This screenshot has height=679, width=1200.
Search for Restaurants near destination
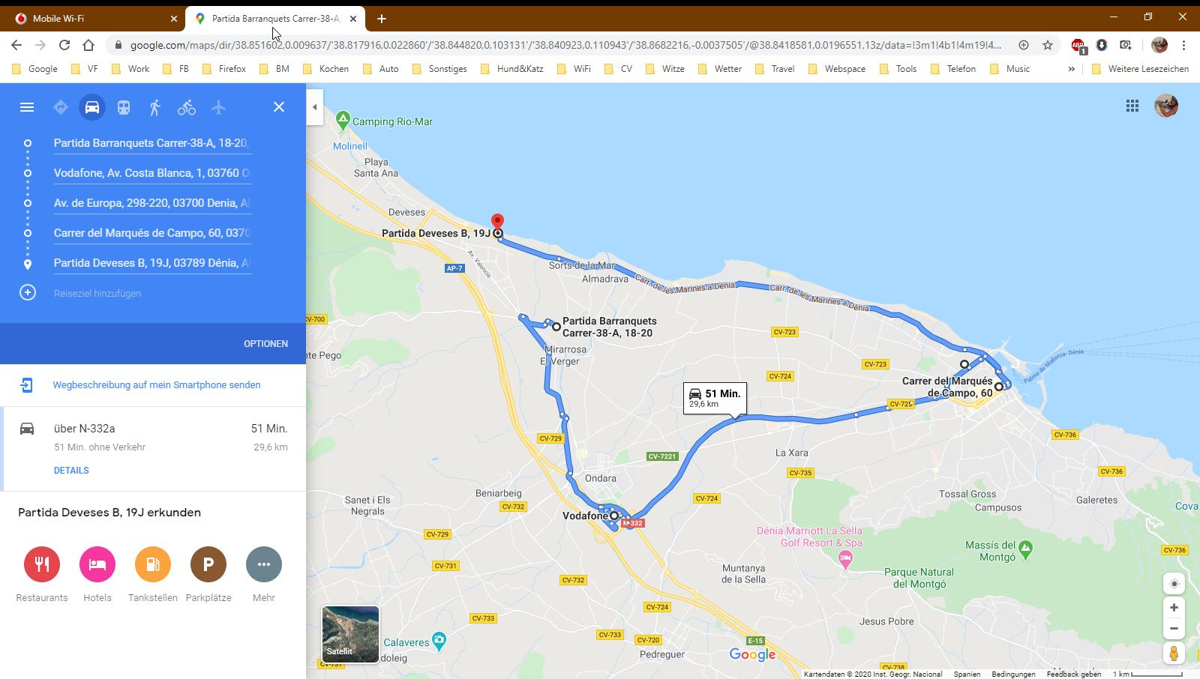(42, 564)
